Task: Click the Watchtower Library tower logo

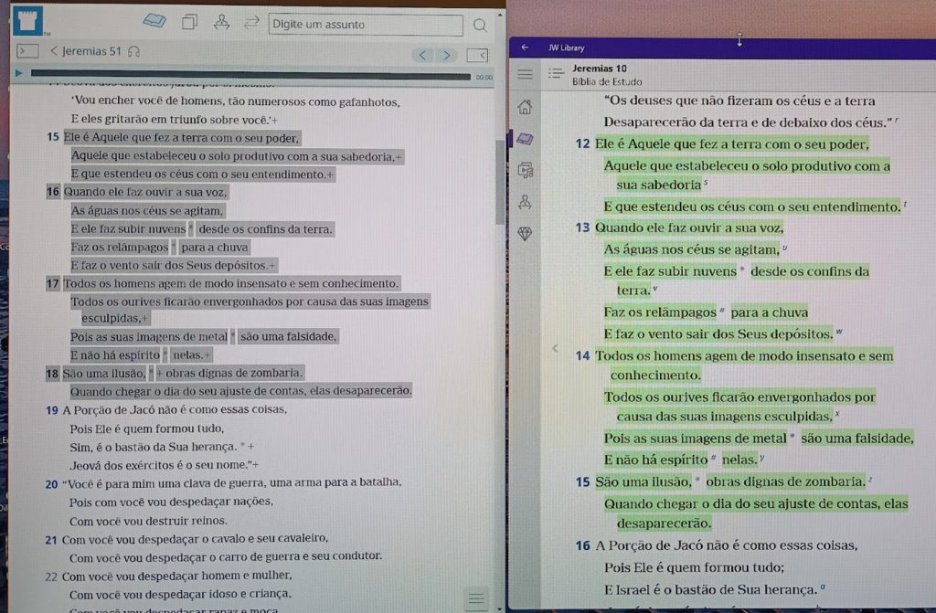Action: (27, 21)
